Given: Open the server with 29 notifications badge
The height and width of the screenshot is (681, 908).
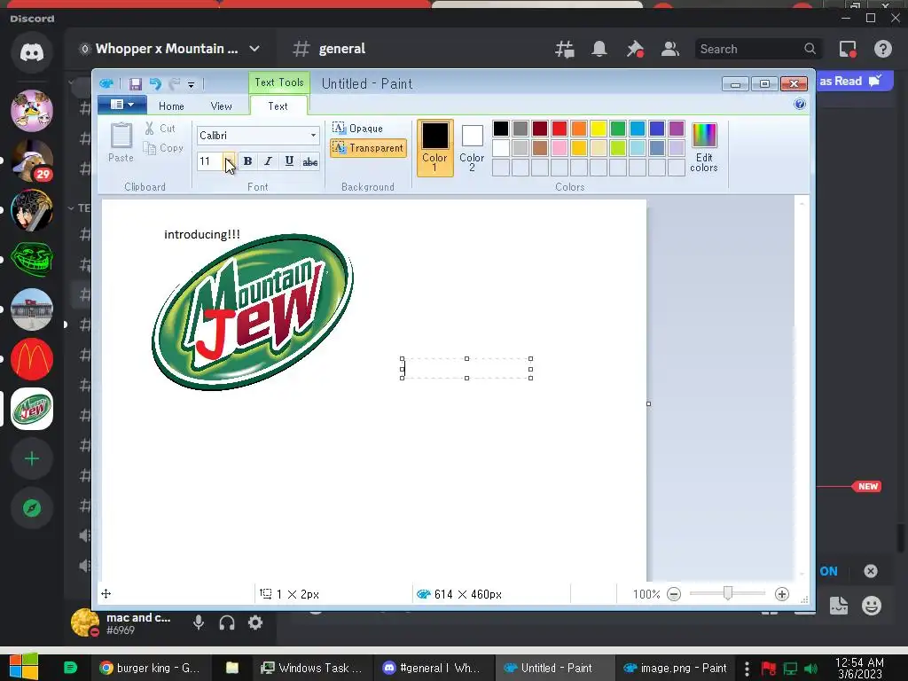Looking at the screenshot, I should click(32, 160).
